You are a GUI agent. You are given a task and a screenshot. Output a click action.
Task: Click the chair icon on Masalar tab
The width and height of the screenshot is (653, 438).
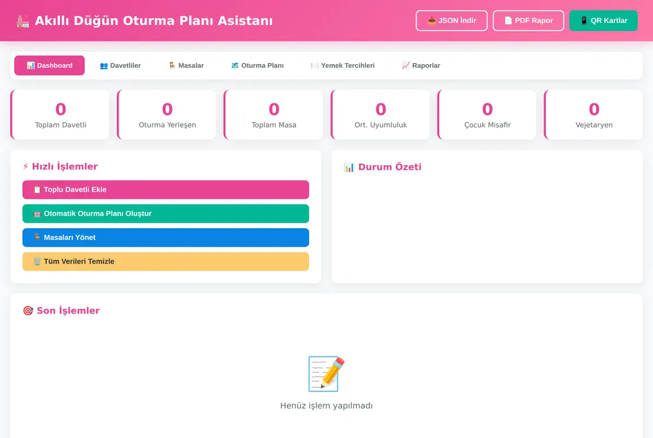(x=172, y=65)
